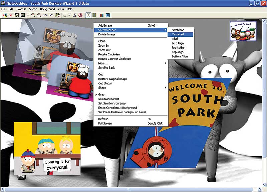267x192 pixels.
Task: Choose Top Align wallpaper option
Action: pos(181,52)
